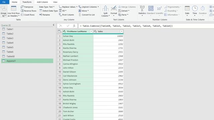214x120 pixels.
Task: Click the cell Chadwick Jones
Action: pyautogui.click(x=78, y=107)
